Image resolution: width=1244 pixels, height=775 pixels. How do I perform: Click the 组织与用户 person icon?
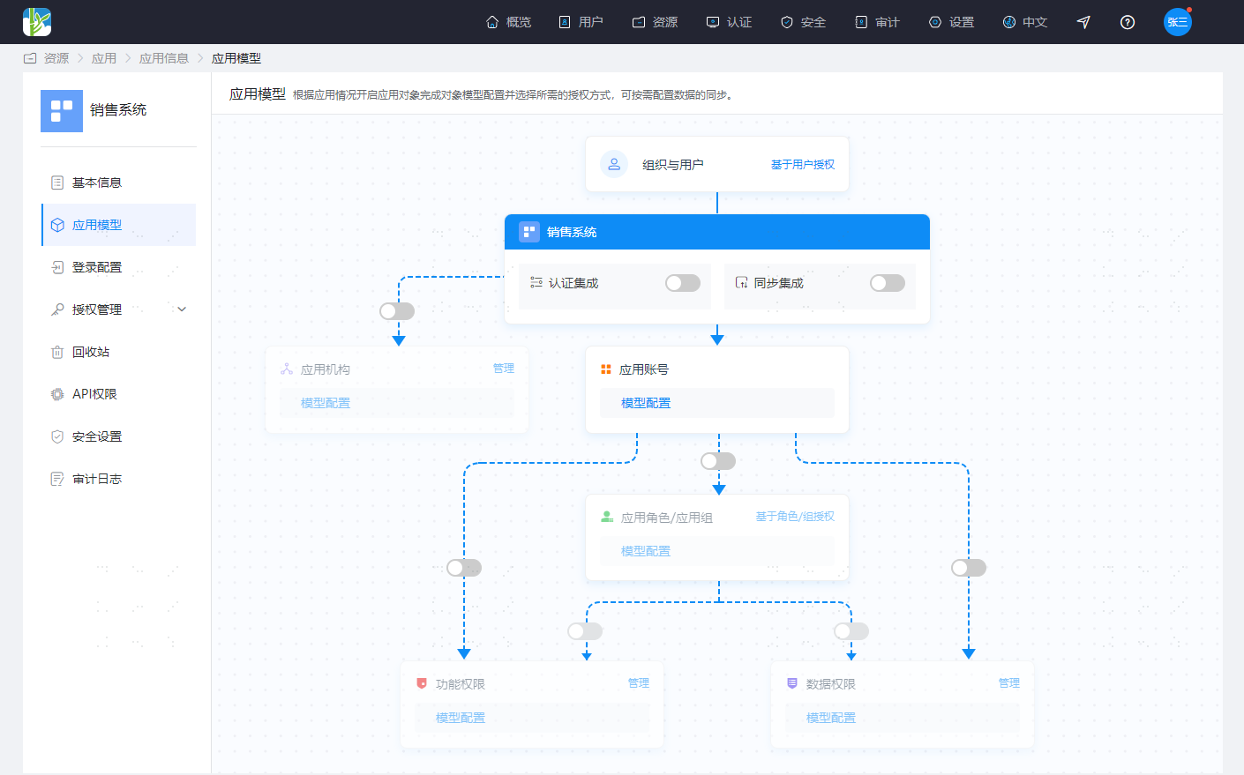tap(614, 164)
